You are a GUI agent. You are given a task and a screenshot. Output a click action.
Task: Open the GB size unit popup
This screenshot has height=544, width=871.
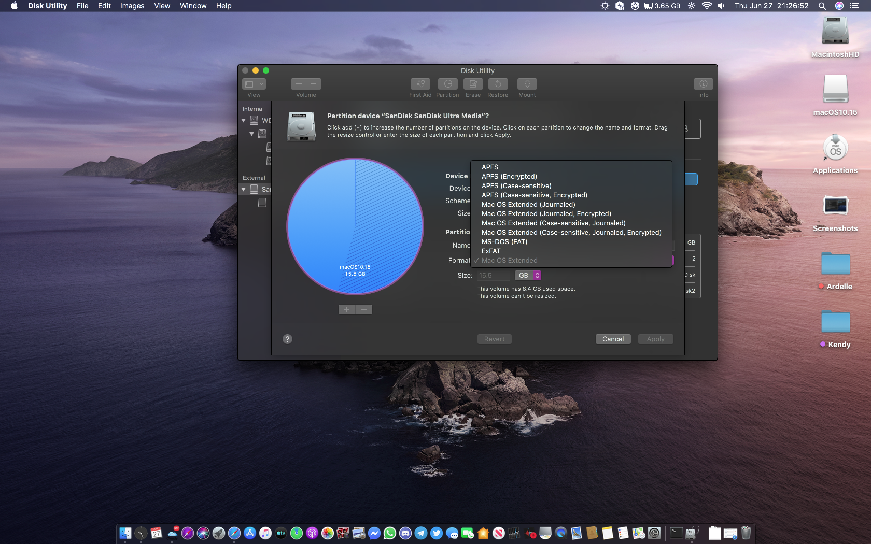click(528, 276)
